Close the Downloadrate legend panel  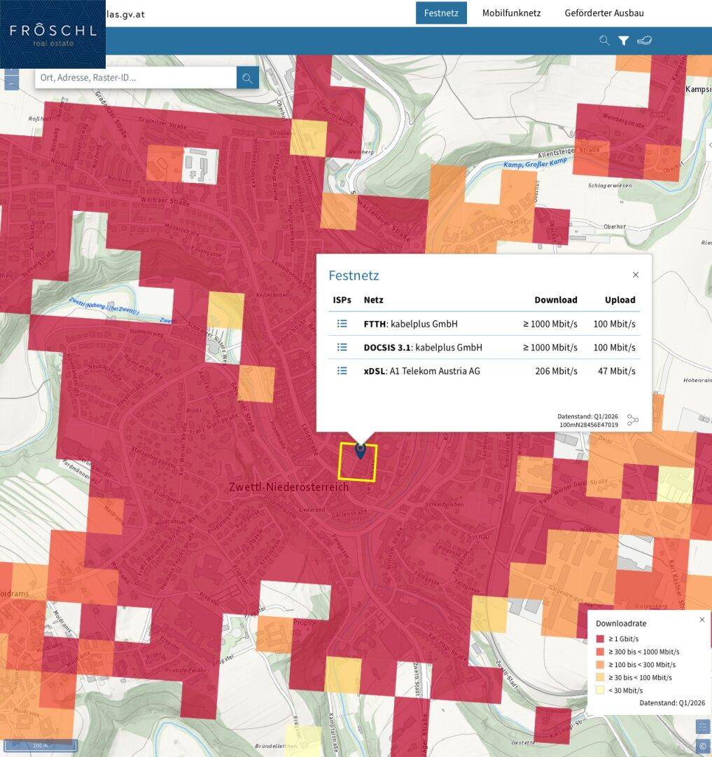point(702,620)
